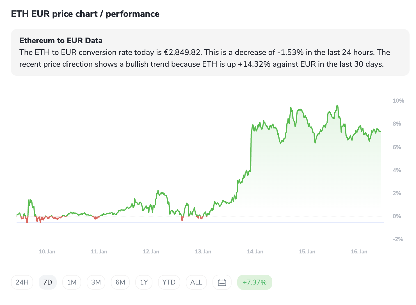Viewport: 416px width, 305px height.
Task: Click the Ethereum to EUR Data heading
Action: [x=61, y=41]
